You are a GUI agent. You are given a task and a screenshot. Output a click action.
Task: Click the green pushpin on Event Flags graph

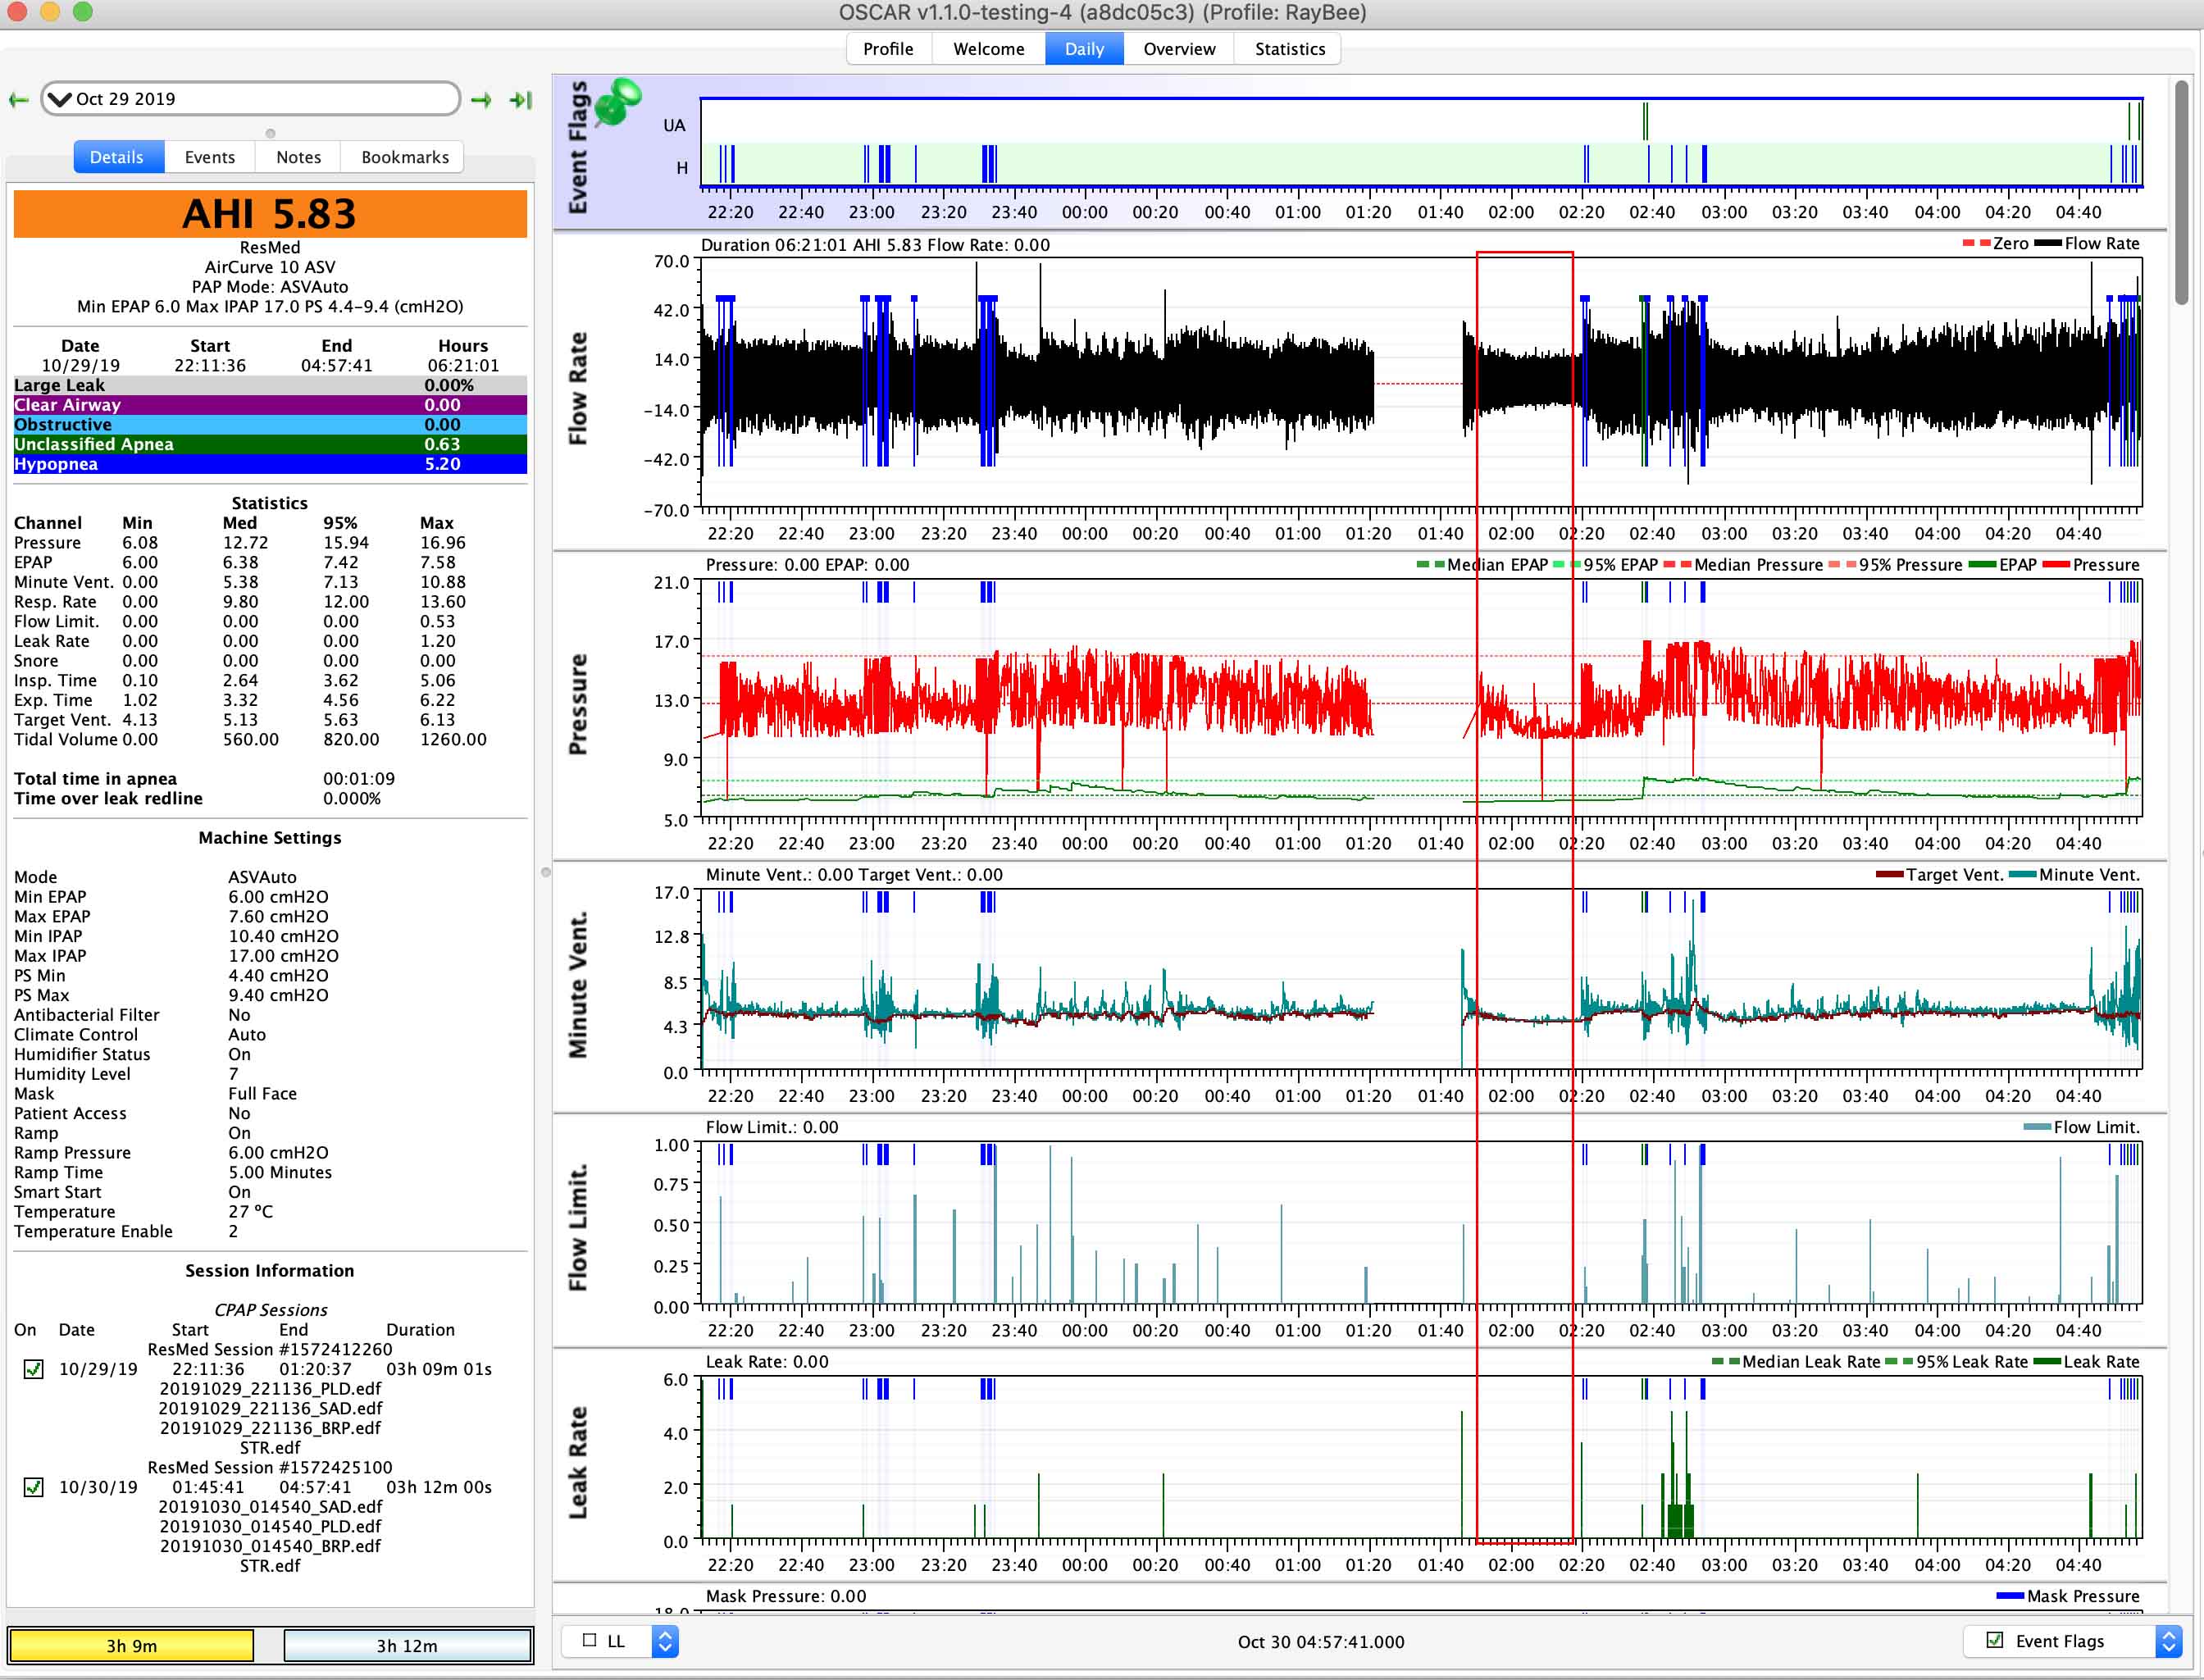pyautogui.click(x=618, y=102)
